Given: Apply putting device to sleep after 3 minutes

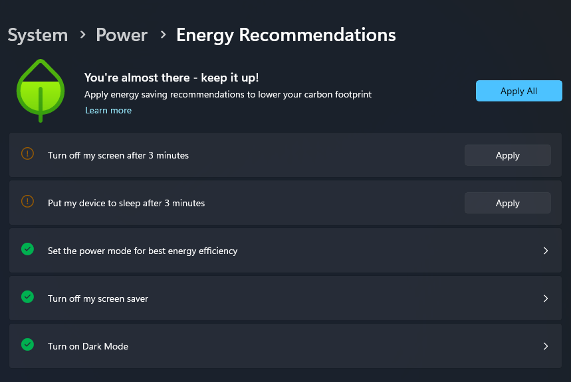Looking at the screenshot, I should 507,203.
